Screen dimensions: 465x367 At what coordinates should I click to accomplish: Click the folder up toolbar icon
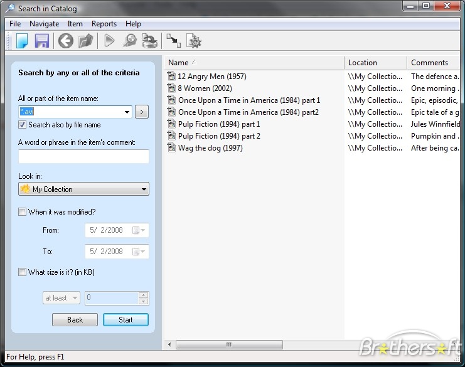(86, 41)
